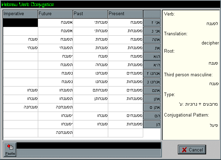Select the Future cell תפענחנה in the אתן ס row
The image size is (221, 160).
(x=56, y=107)
